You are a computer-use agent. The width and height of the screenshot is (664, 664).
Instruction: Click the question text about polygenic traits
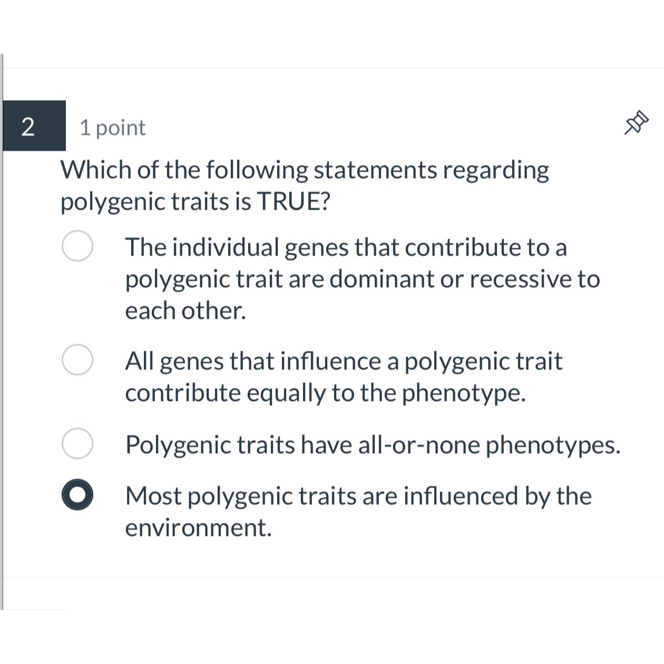(304, 184)
